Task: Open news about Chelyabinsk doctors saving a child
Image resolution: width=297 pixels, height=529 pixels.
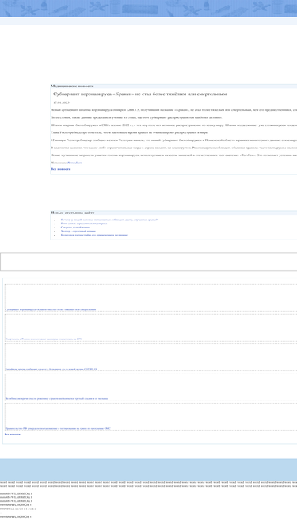Action: [x=56, y=398]
